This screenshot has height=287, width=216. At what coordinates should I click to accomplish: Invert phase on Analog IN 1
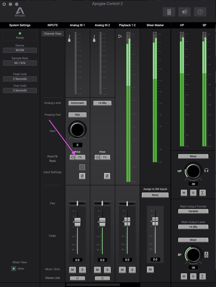click(x=82, y=176)
